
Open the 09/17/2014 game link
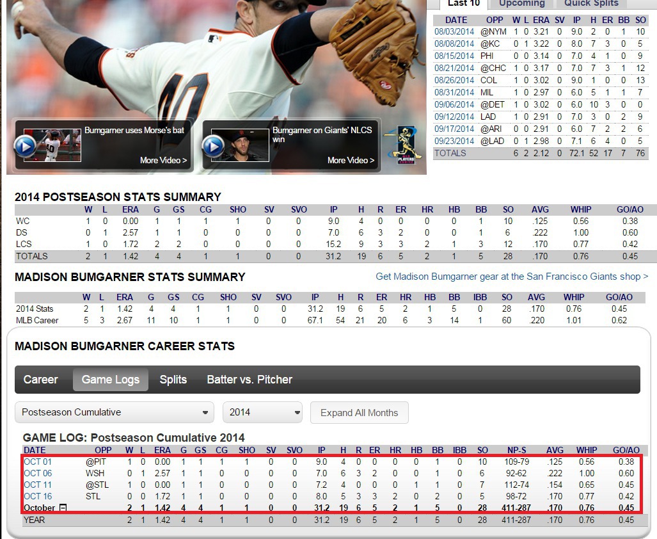pyautogui.click(x=454, y=129)
